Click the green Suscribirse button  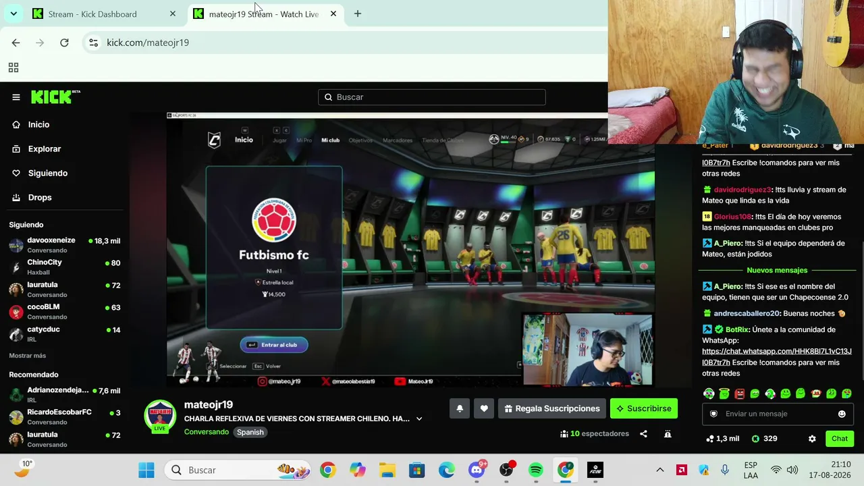point(643,408)
